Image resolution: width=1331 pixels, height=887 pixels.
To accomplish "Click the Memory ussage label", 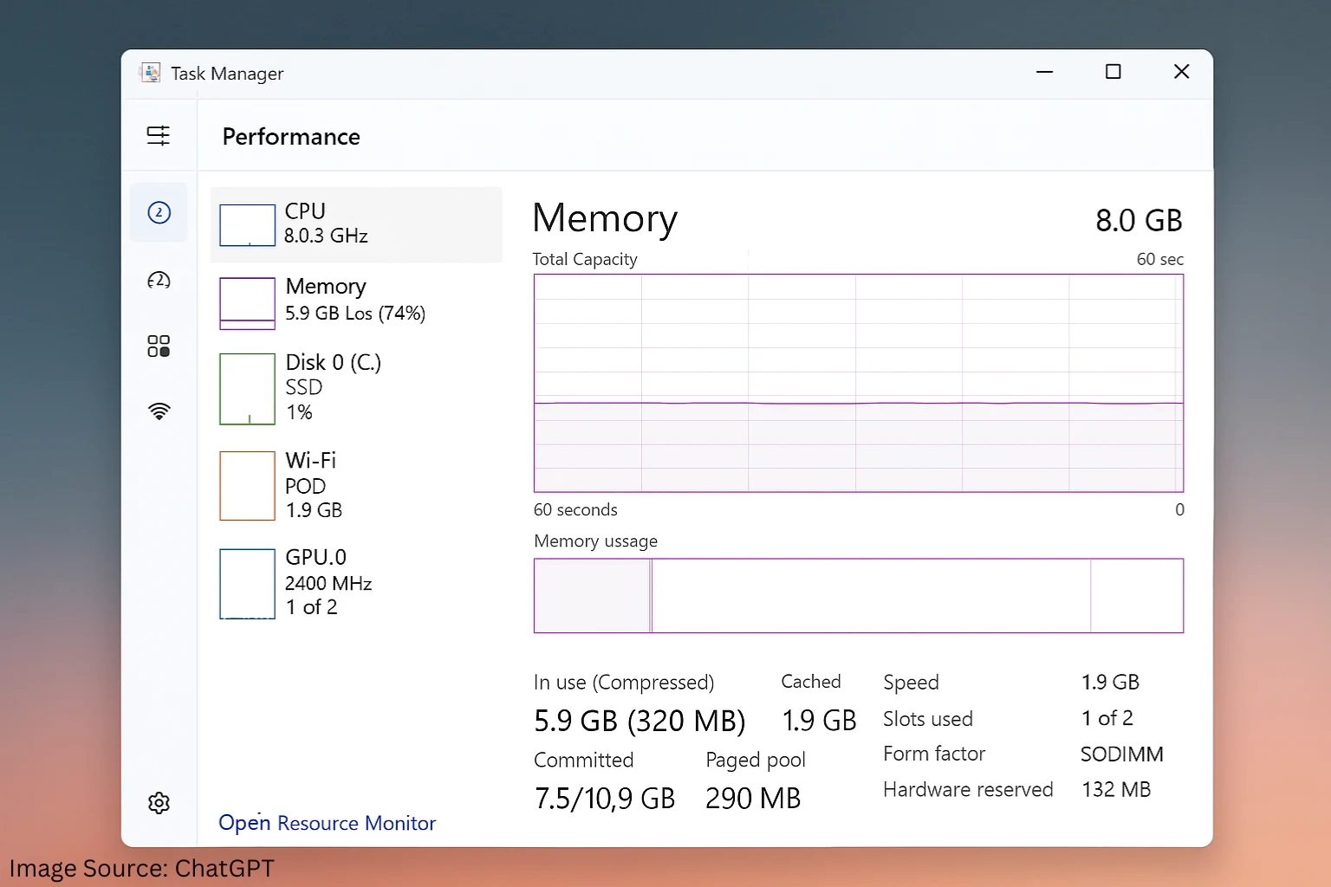I will 595,541.
